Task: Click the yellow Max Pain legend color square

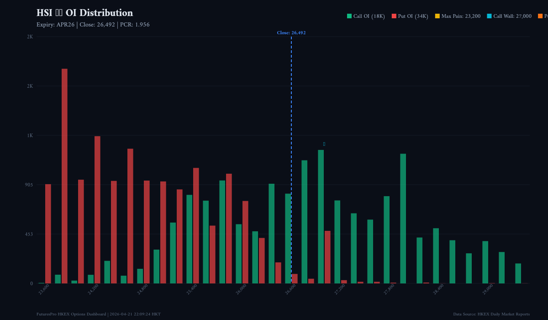Action: [437, 16]
